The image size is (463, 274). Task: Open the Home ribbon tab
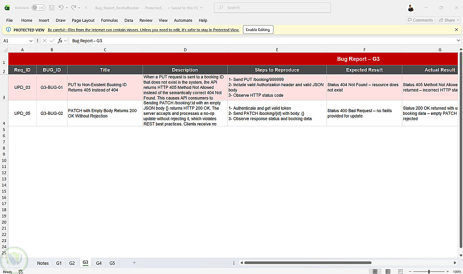tap(26, 20)
